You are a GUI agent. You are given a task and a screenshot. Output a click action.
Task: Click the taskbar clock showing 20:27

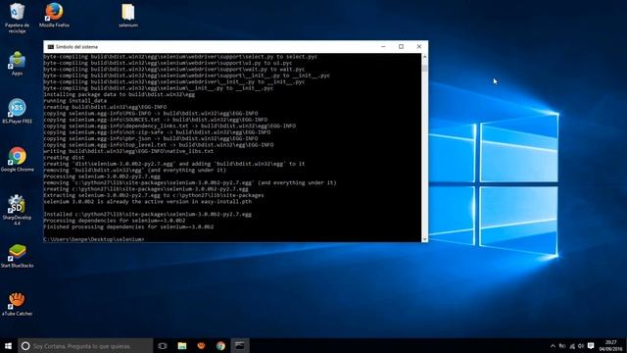[x=610, y=346]
